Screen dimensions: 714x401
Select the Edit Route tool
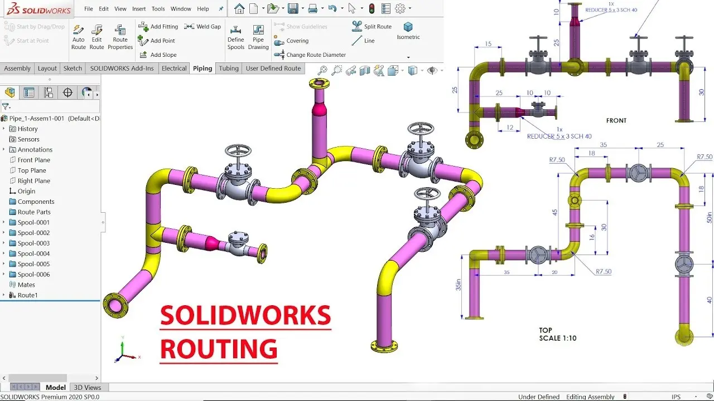coord(97,37)
